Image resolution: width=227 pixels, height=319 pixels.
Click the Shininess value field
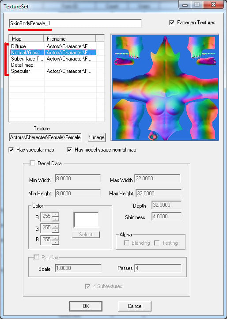coord(166,216)
